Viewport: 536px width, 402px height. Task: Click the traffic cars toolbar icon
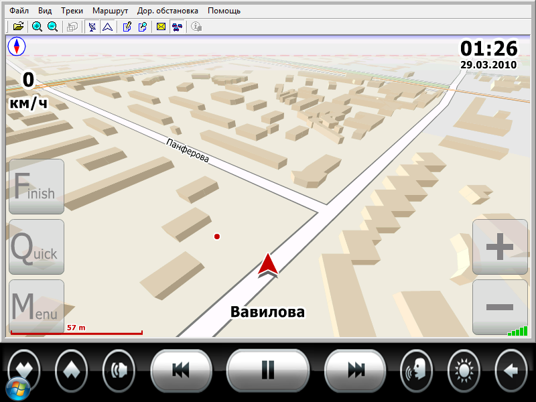coord(176,27)
